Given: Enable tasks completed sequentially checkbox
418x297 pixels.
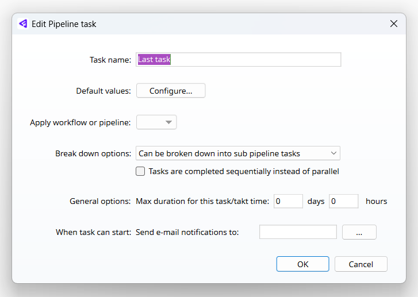Looking at the screenshot, I should 140,171.
